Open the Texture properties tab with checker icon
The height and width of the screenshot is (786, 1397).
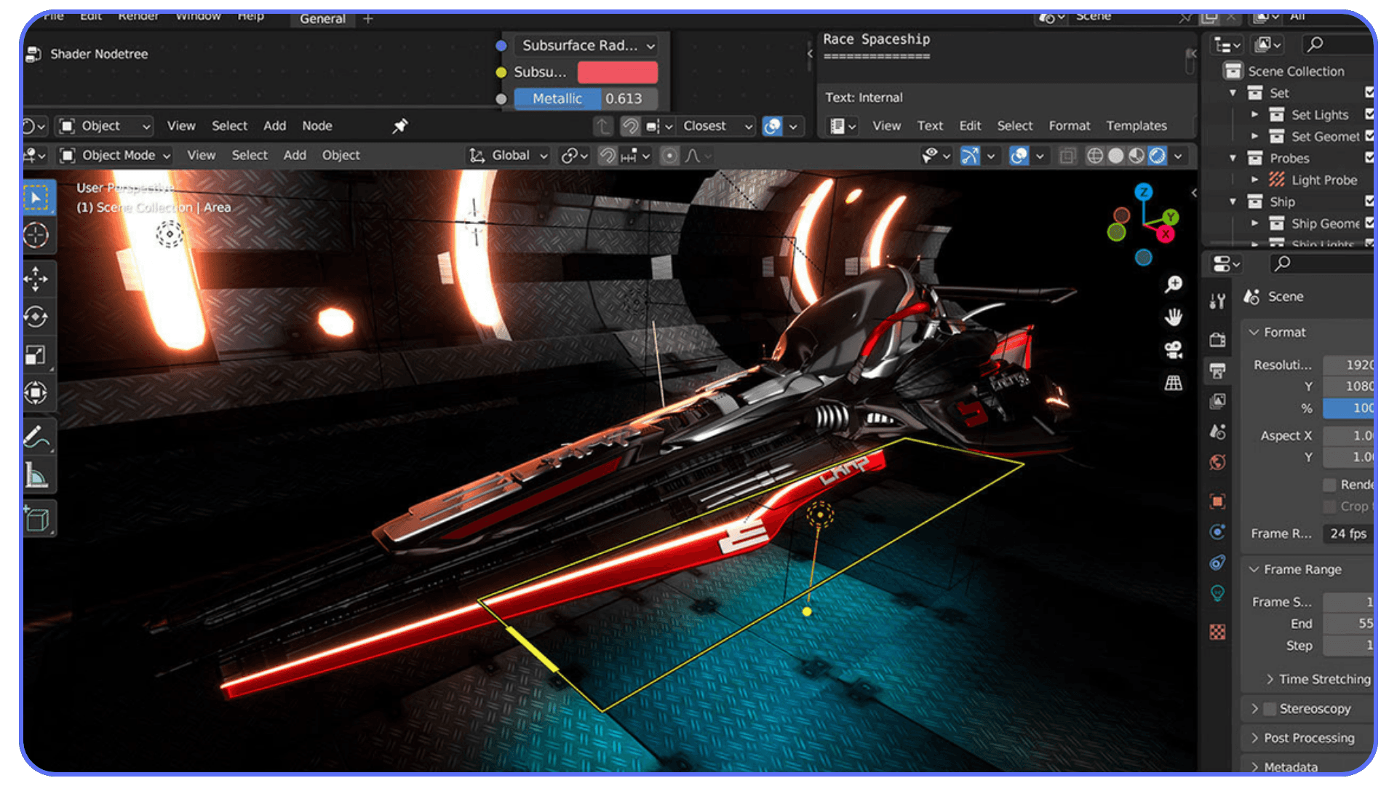pyautogui.click(x=1218, y=632)
